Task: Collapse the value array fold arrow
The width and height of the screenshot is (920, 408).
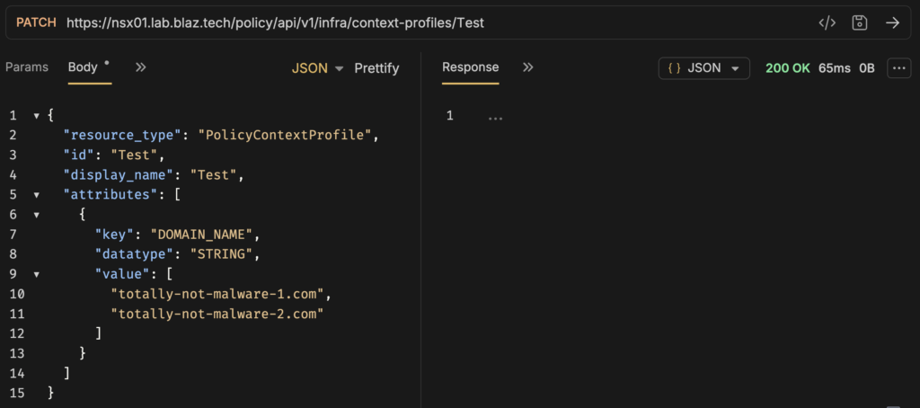Action: 37,273
